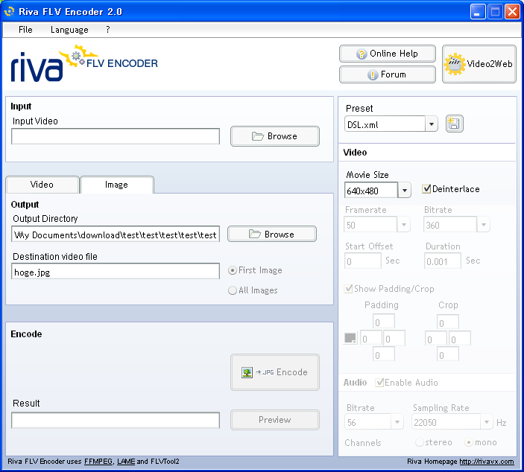Switch to the Video tab

(42, 185)
